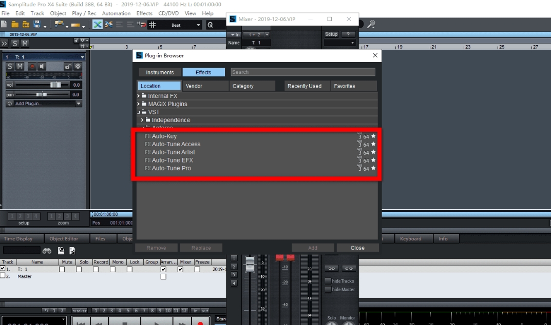The width and height of the screenshot is (551, 325).
Task: Toggle global Solo S button above the track list
Action: point(15,44)
